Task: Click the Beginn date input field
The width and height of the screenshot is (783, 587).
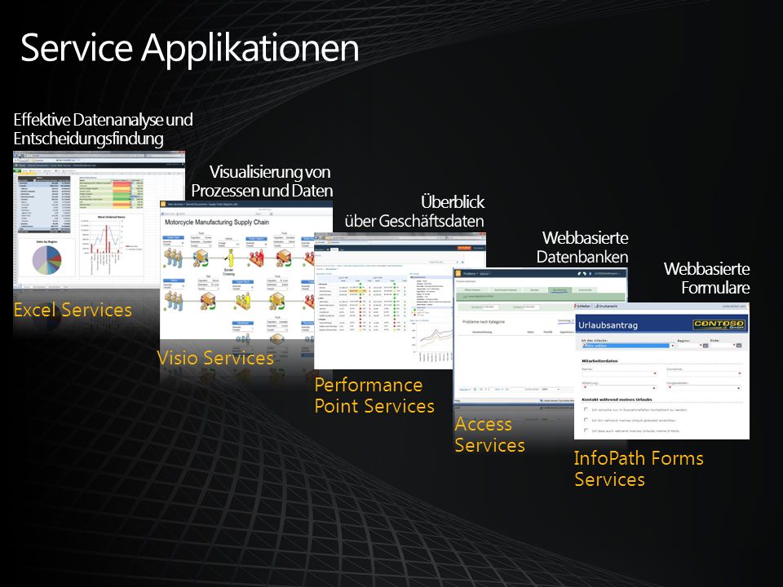Action: point(690,346)
